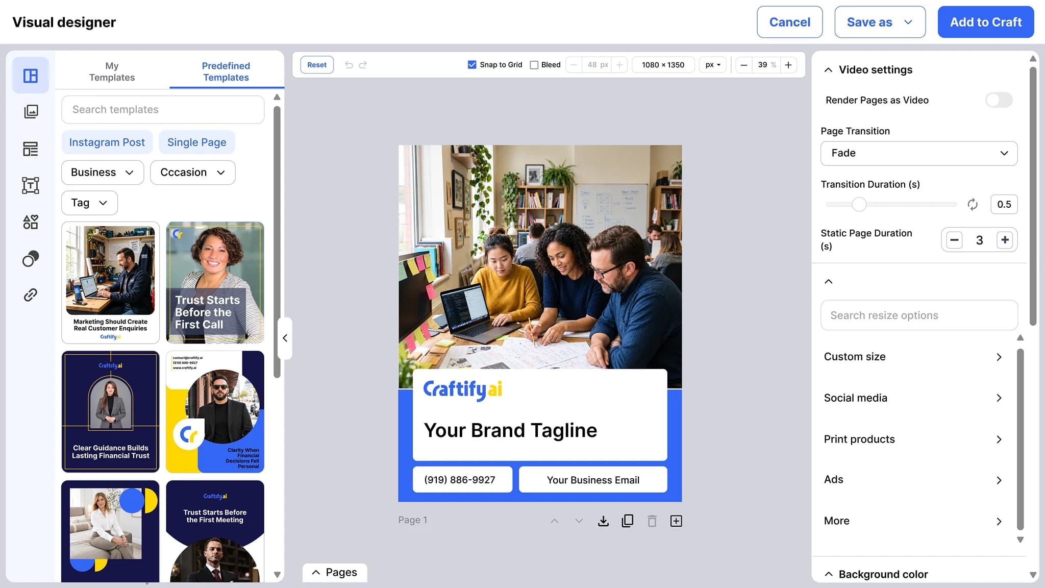Open the templates panel icon in sidebar

tap(31, 76)
